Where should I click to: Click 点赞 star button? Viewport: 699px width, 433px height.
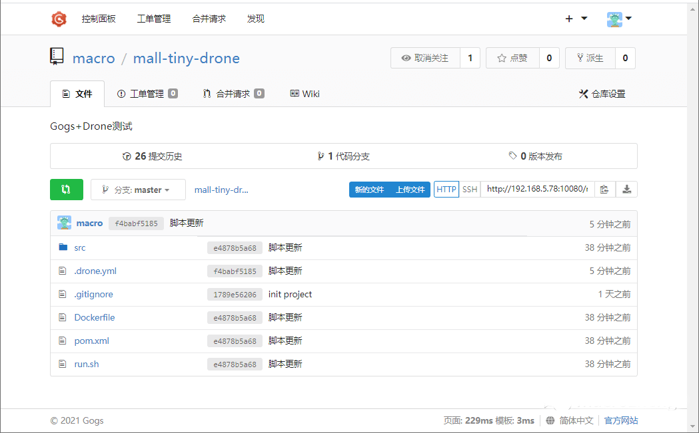pyautogui.click(x=512, y=58)
